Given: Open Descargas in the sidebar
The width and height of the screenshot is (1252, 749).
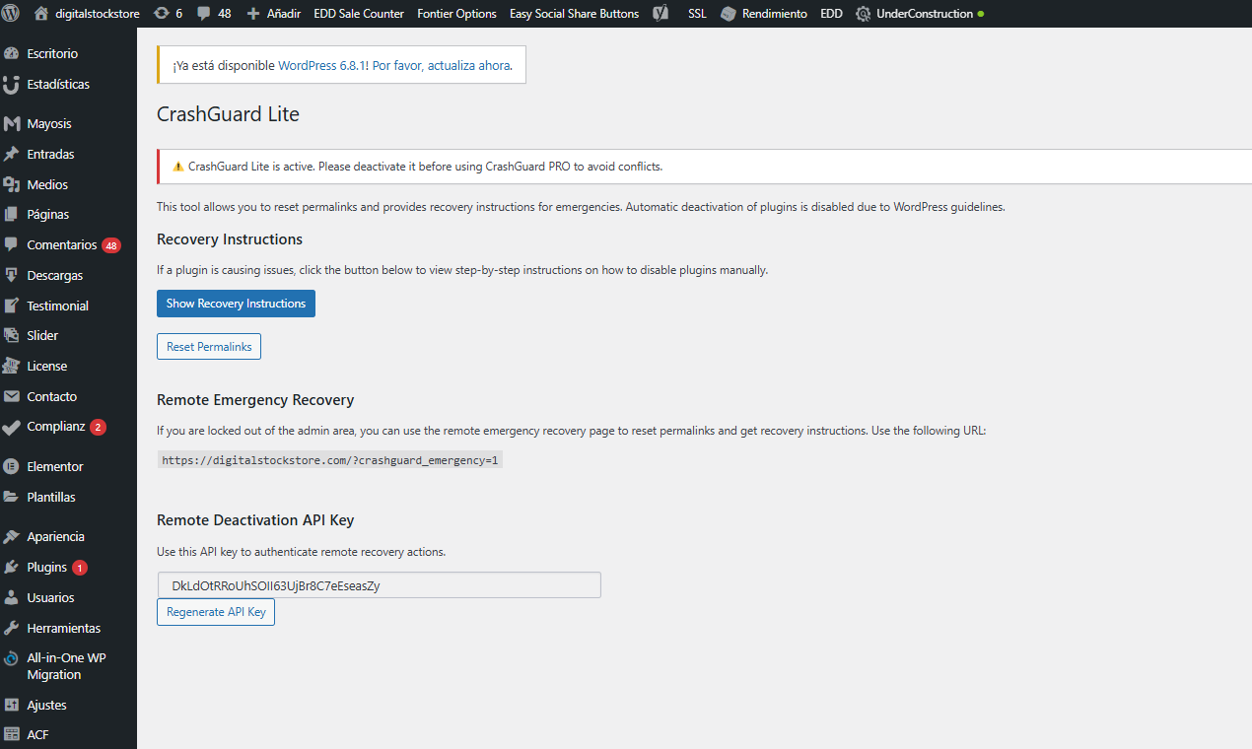Looking at the screenshot, I should pos(68,275).
